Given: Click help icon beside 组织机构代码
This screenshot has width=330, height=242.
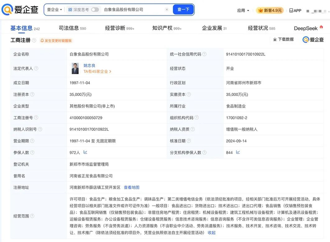Looking at the screenshot, I should coord(197,117).
